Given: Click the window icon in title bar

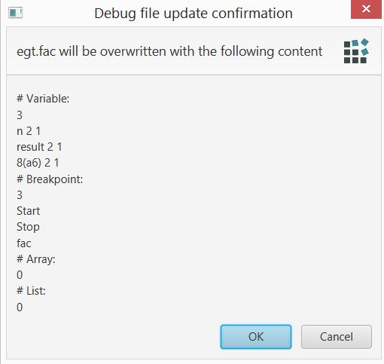Looking at the screenshot, I should (x=15, y=13).
